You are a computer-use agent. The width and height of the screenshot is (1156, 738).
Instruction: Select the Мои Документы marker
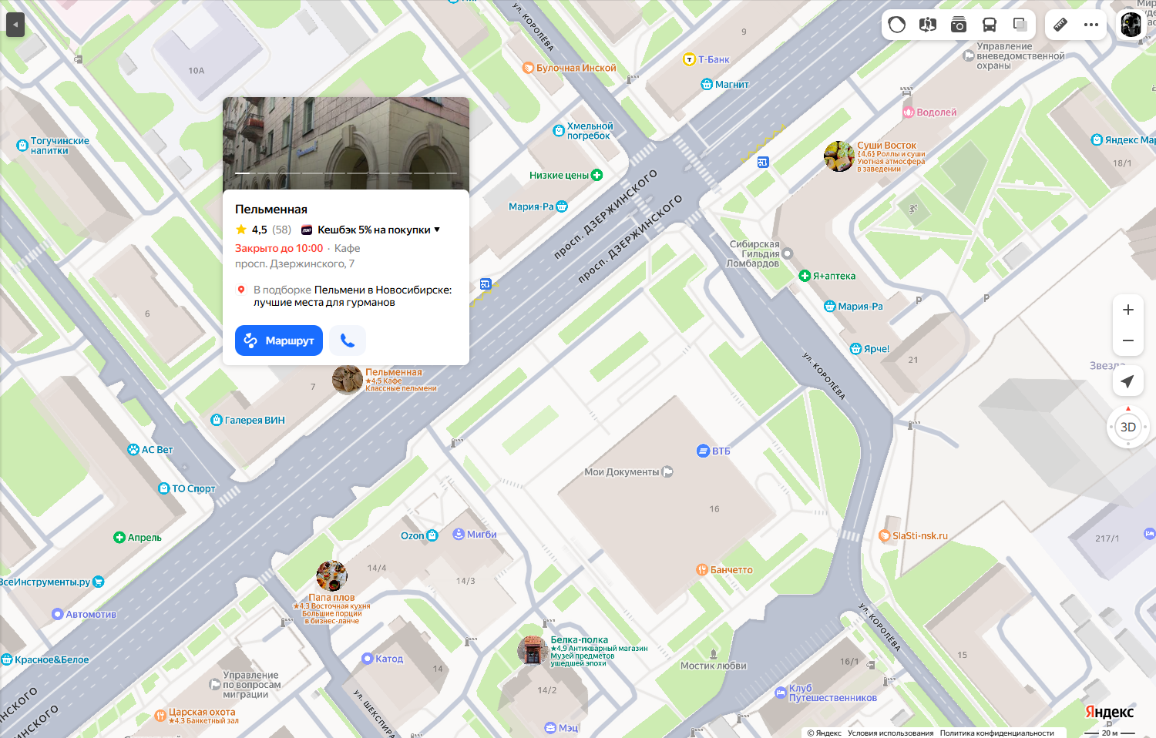[x=667, y=471]
